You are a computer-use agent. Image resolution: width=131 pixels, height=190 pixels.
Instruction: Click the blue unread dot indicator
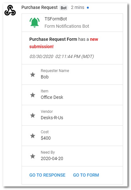[88, 8]
